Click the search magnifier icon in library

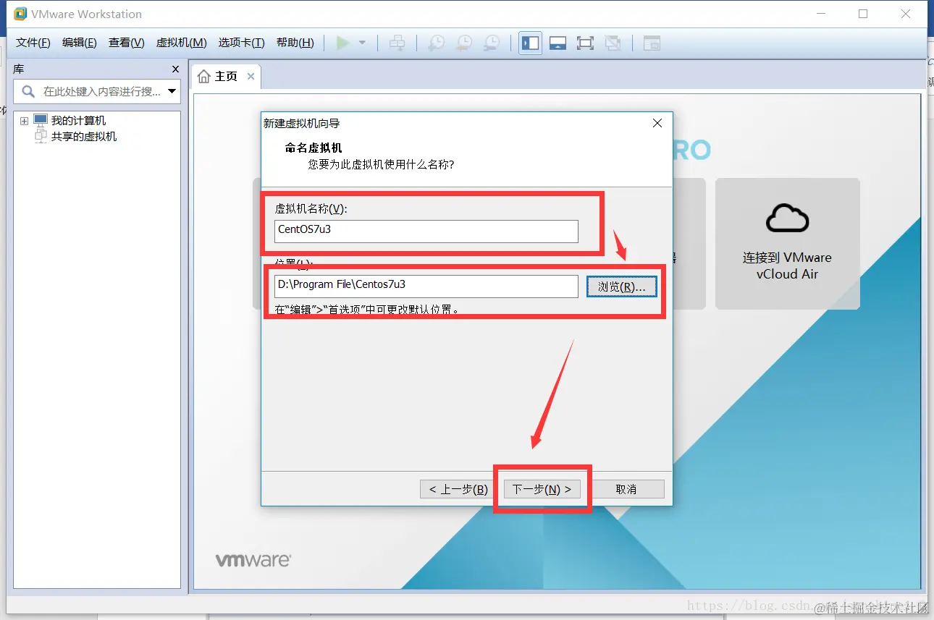click(28, 91)
